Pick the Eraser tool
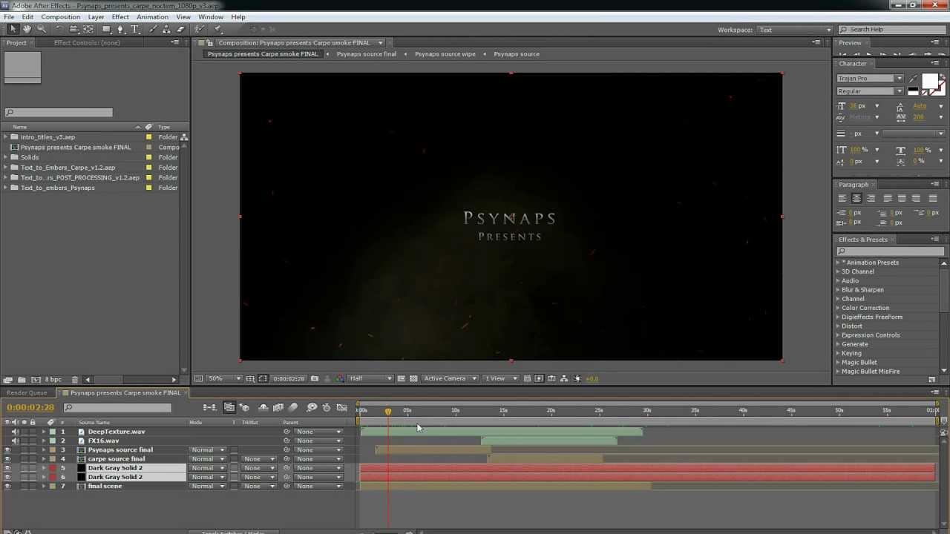Image resolution: width=950 pixels, height=534 pixels. coord(180,29)
